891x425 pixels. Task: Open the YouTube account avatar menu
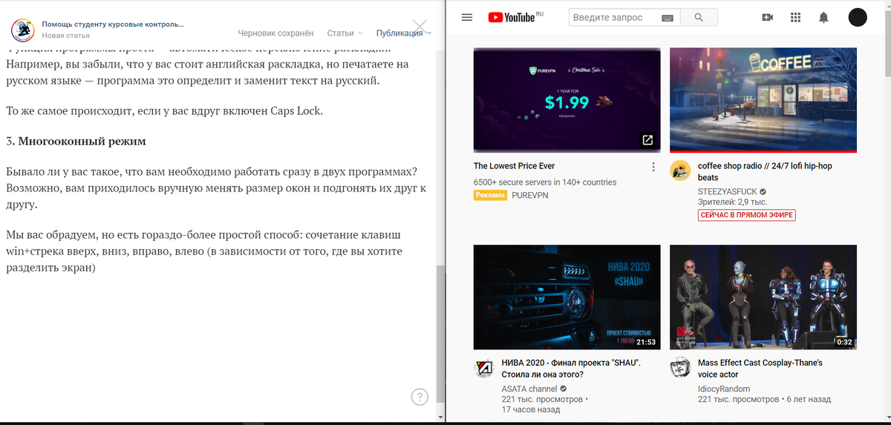coord(858,17)
